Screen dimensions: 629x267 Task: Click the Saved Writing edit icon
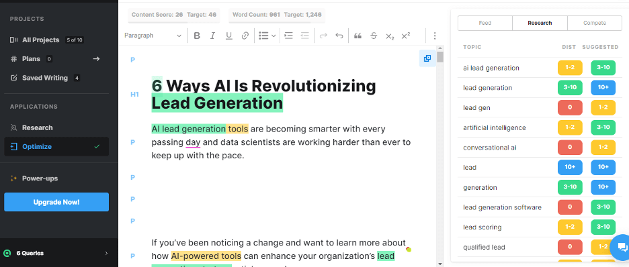[x=14, y=78]
